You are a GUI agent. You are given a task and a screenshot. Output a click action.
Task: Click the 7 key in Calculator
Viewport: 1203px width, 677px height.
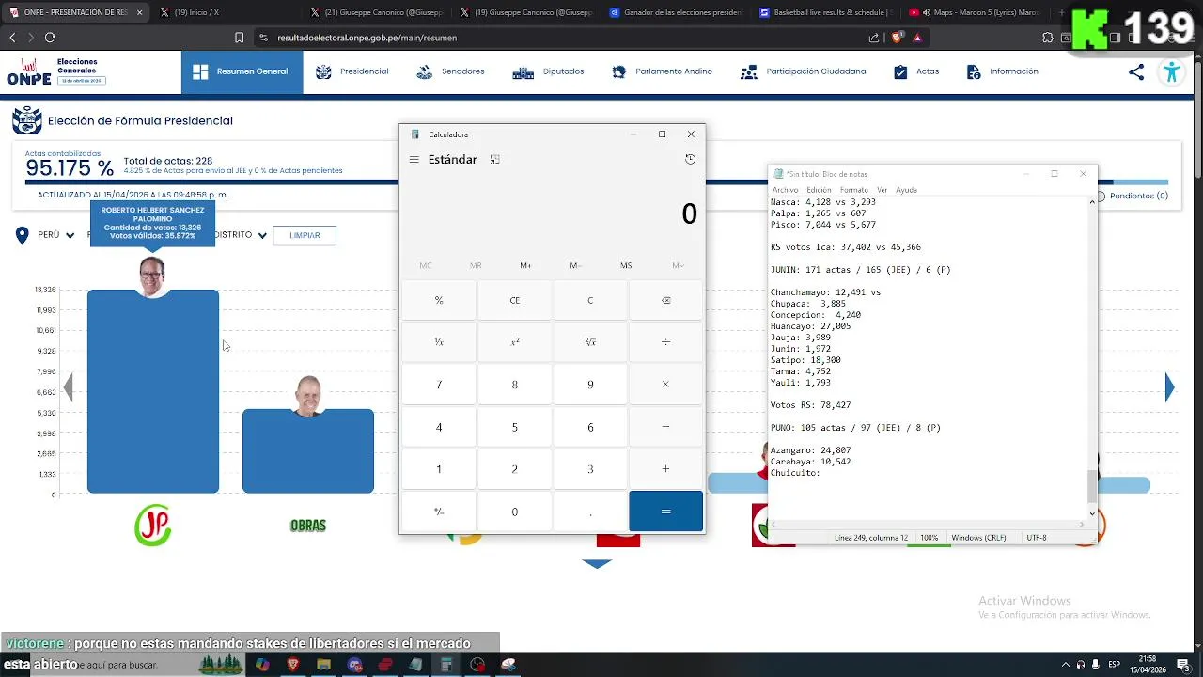pyautogui.click(x=439, y=385)
